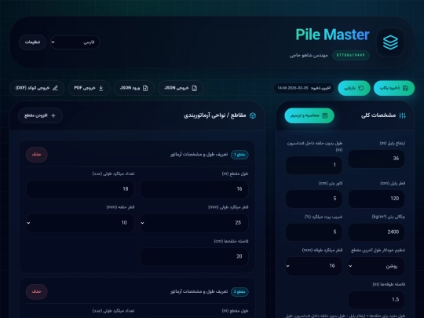Viewport: 424px width, 318px height.
Task: Click the concrete density field showing 2400
Action: (x=376, y=232)
